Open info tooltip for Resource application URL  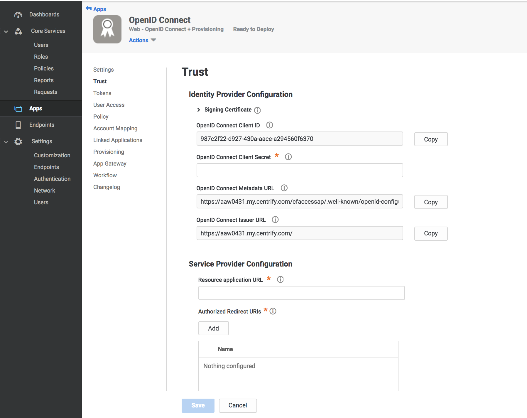[x=280, y=279]
